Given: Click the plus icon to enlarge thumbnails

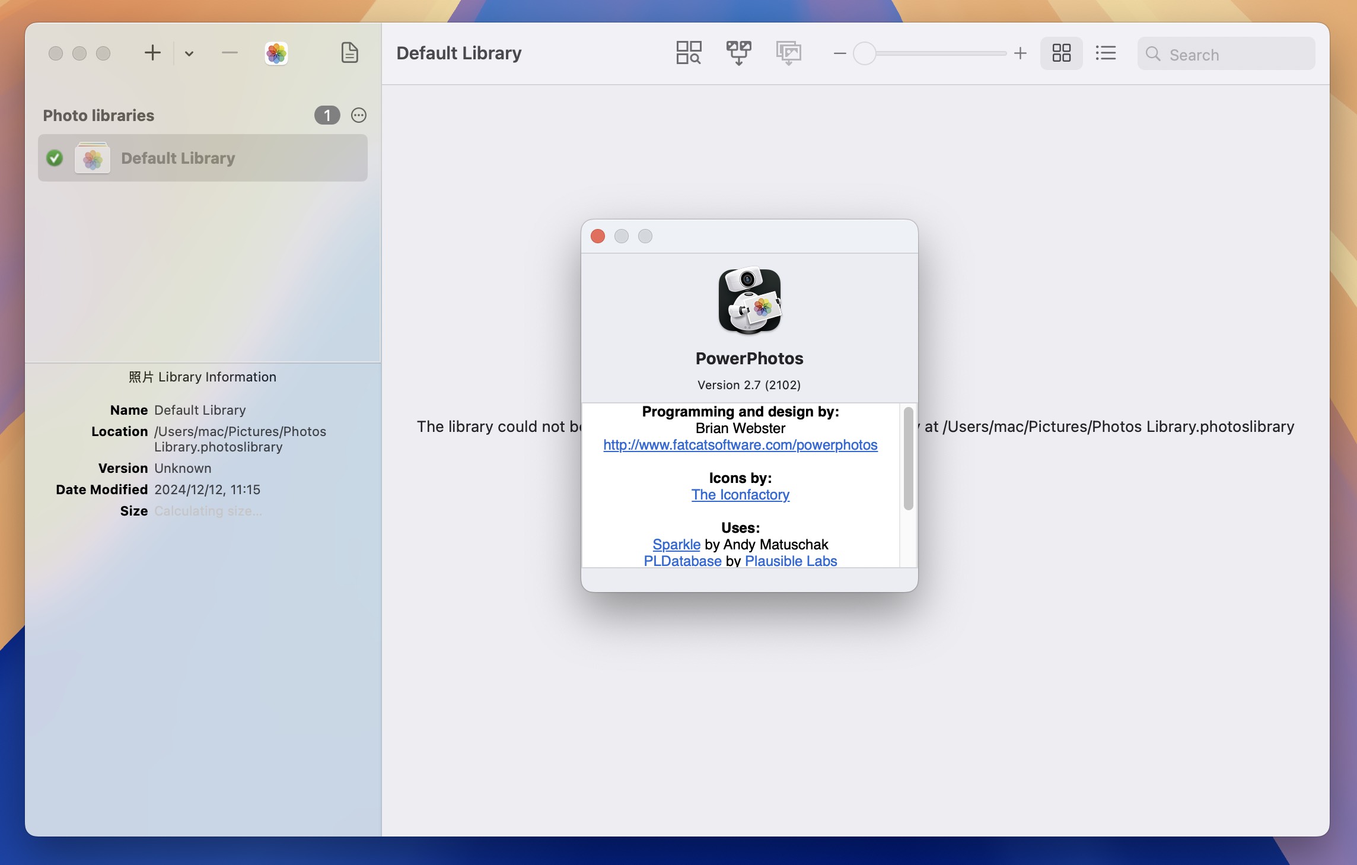Looking at the screenshot, I should pyautogui.click(x=1020, y=53).
